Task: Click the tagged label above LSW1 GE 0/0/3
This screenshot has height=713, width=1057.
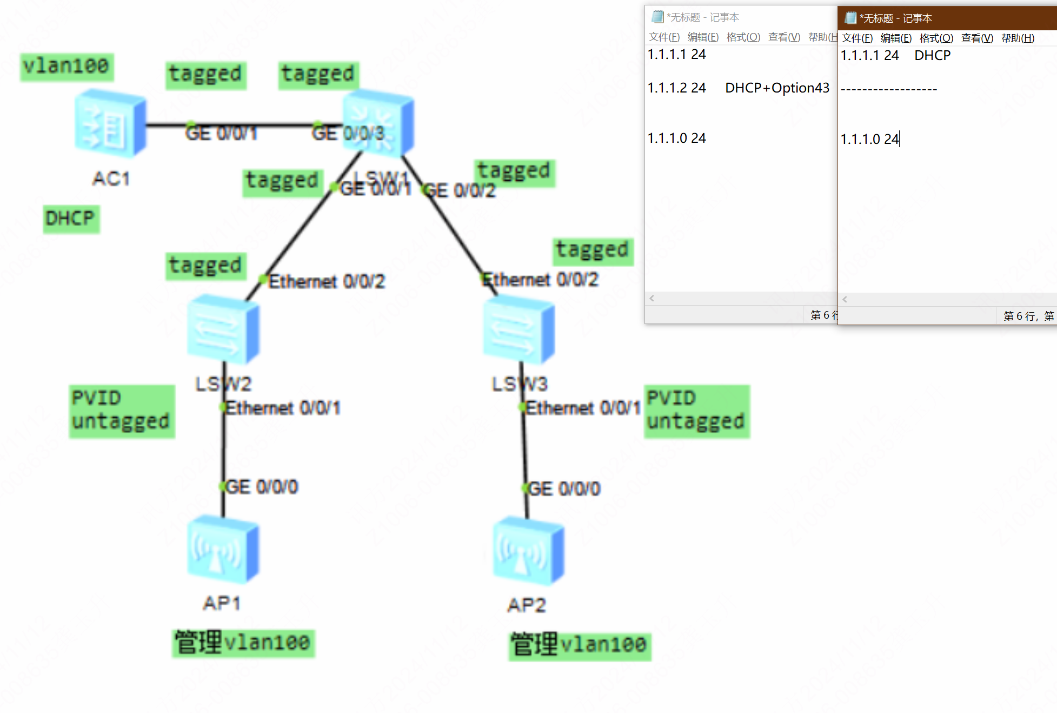Action: [x=318, y=75]
